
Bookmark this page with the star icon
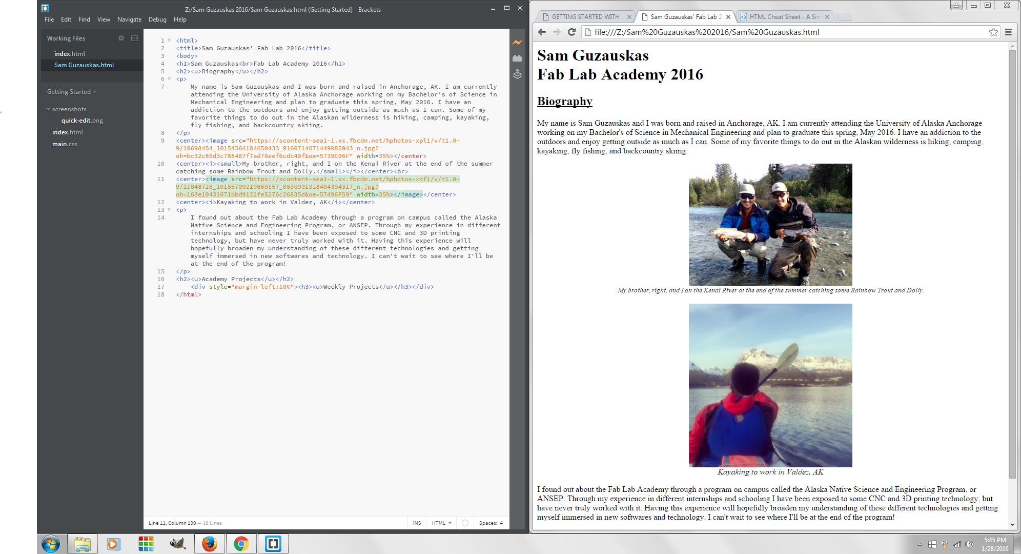pos(993,32)
